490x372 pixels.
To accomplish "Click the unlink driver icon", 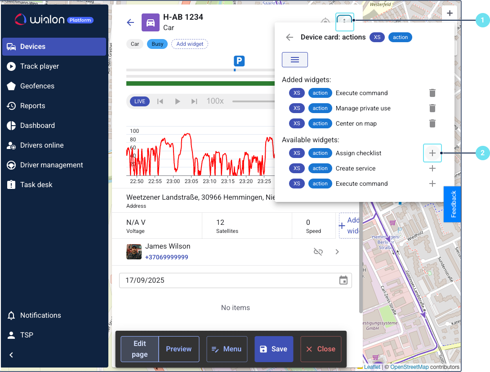I will [x=318, y=252].
